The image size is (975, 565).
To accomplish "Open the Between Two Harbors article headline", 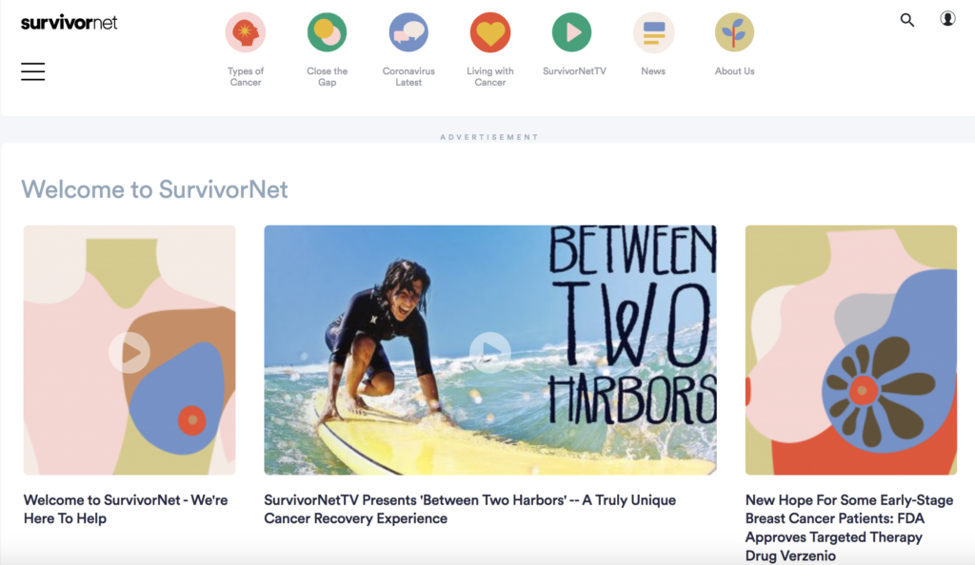I will click(469, 509).
